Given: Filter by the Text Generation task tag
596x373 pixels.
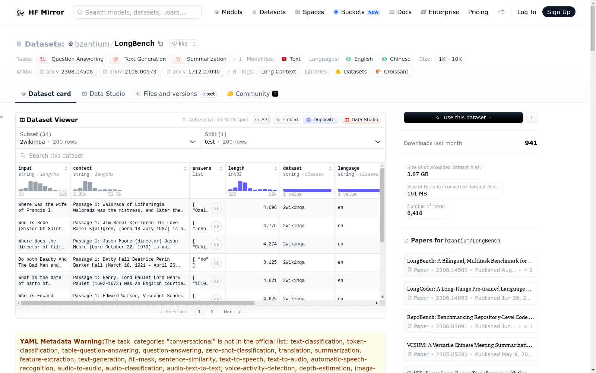Looking at the screenshot, I should pos(139,59).
